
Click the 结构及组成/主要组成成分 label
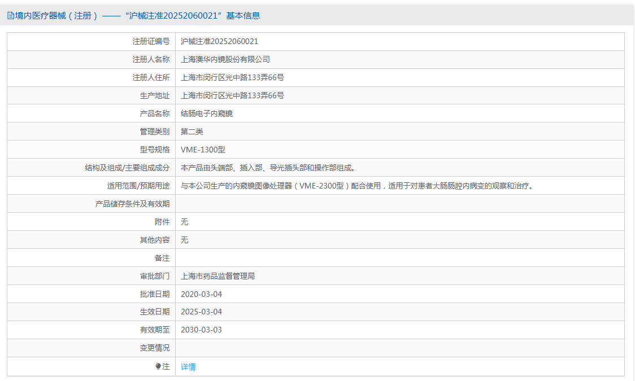[x=127, y=168]
